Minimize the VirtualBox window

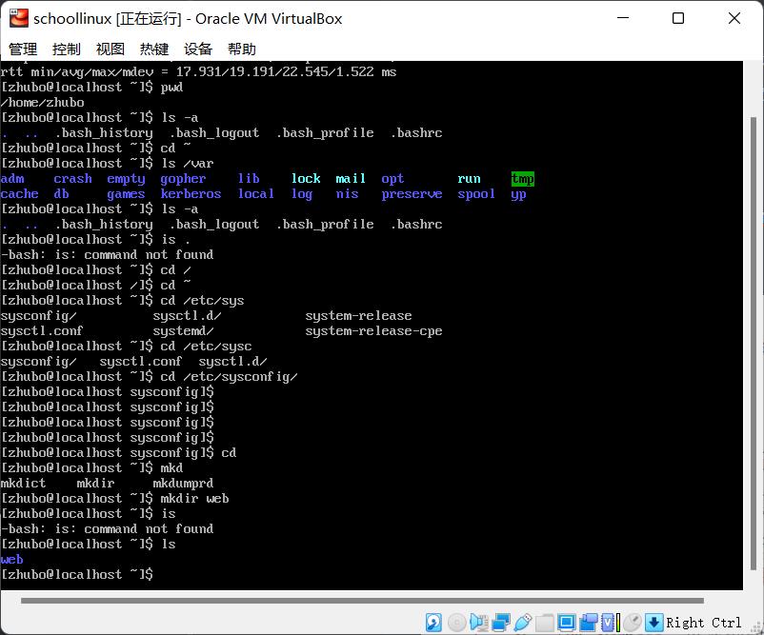[x=623, y=18]
